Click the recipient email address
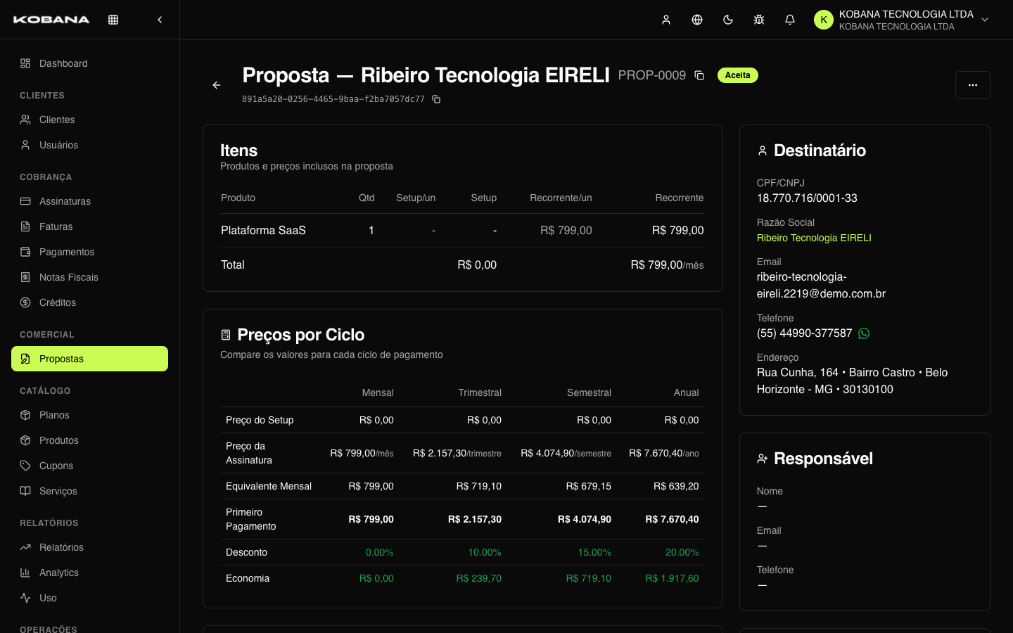The height and width of the screenshot is (633, 1013). coord(821,286)
